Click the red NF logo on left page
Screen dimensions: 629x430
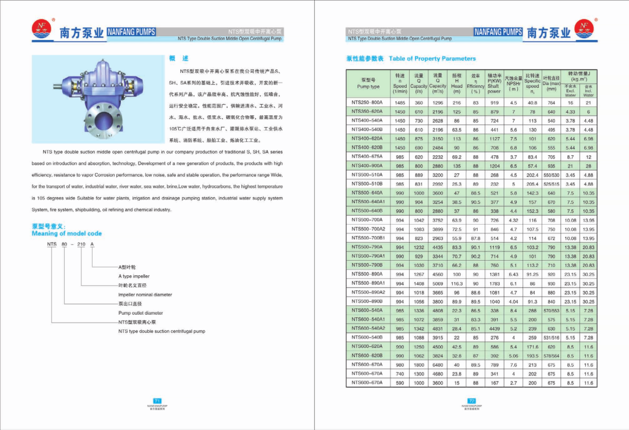coord(42,29)
